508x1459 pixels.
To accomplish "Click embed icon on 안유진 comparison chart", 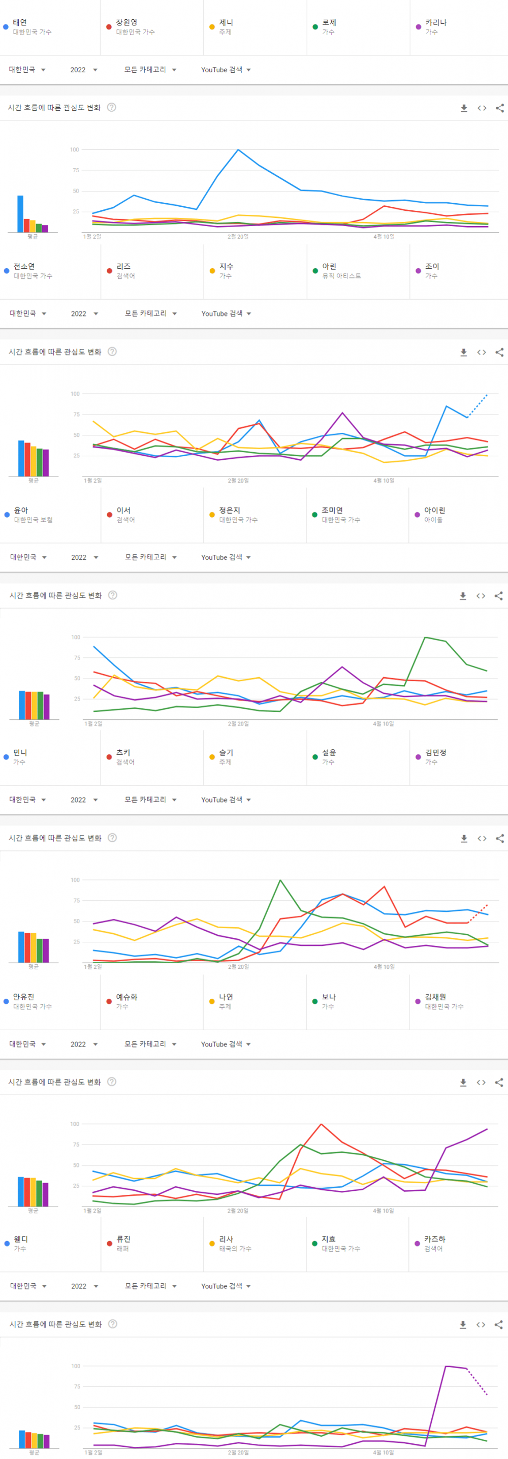I will pyautogui.click(x=481, y=1083).
